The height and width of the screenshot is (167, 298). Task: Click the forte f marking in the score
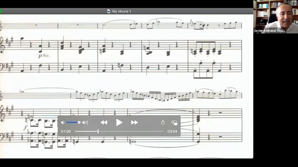[25, 128]
